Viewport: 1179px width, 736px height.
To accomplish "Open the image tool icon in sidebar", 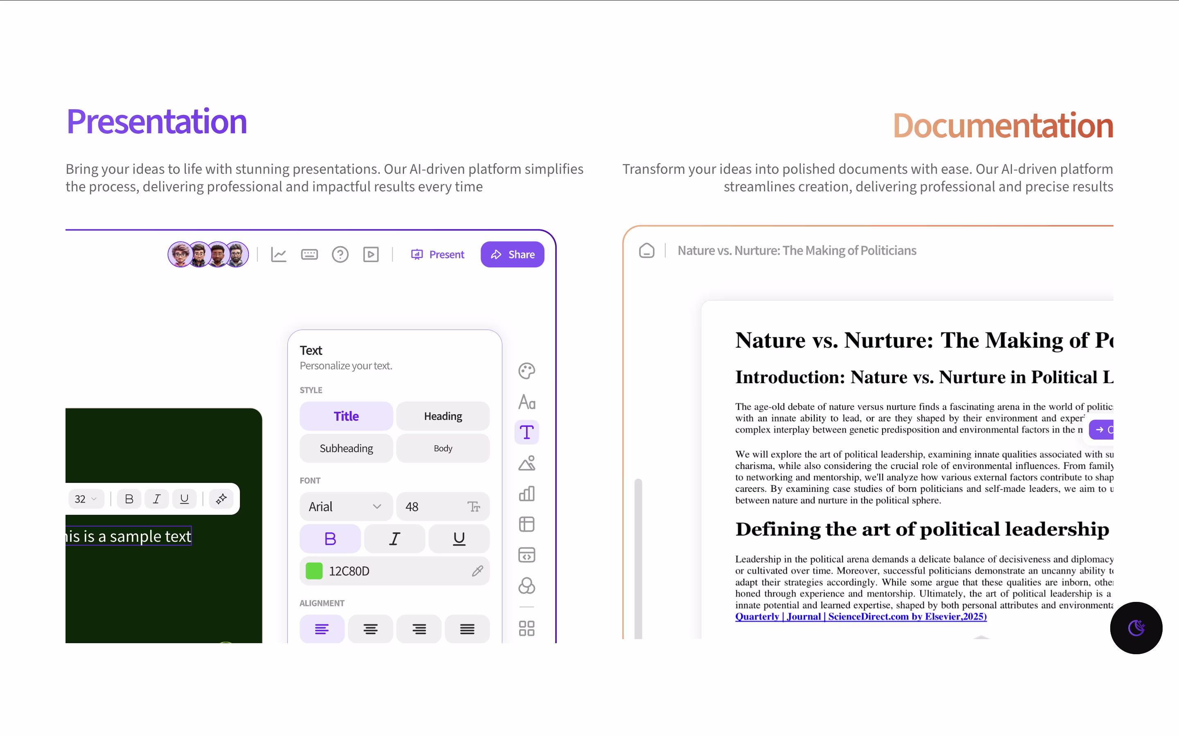I will coord(526,463).
